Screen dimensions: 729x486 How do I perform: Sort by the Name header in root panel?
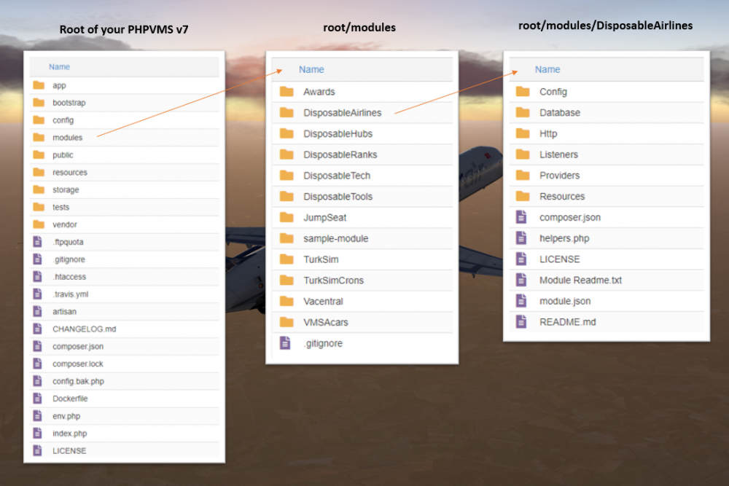58,66
